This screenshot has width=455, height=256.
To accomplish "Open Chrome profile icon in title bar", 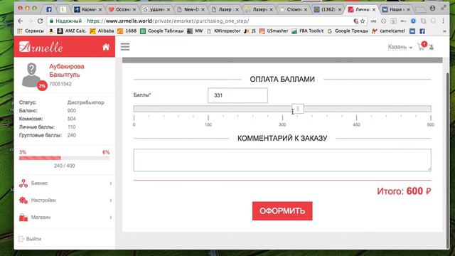I will coord(432,9).
